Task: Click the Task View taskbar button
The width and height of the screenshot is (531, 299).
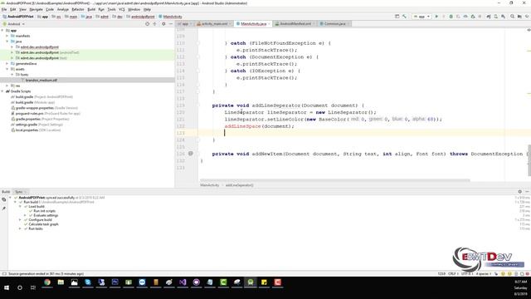Action: 33,287
